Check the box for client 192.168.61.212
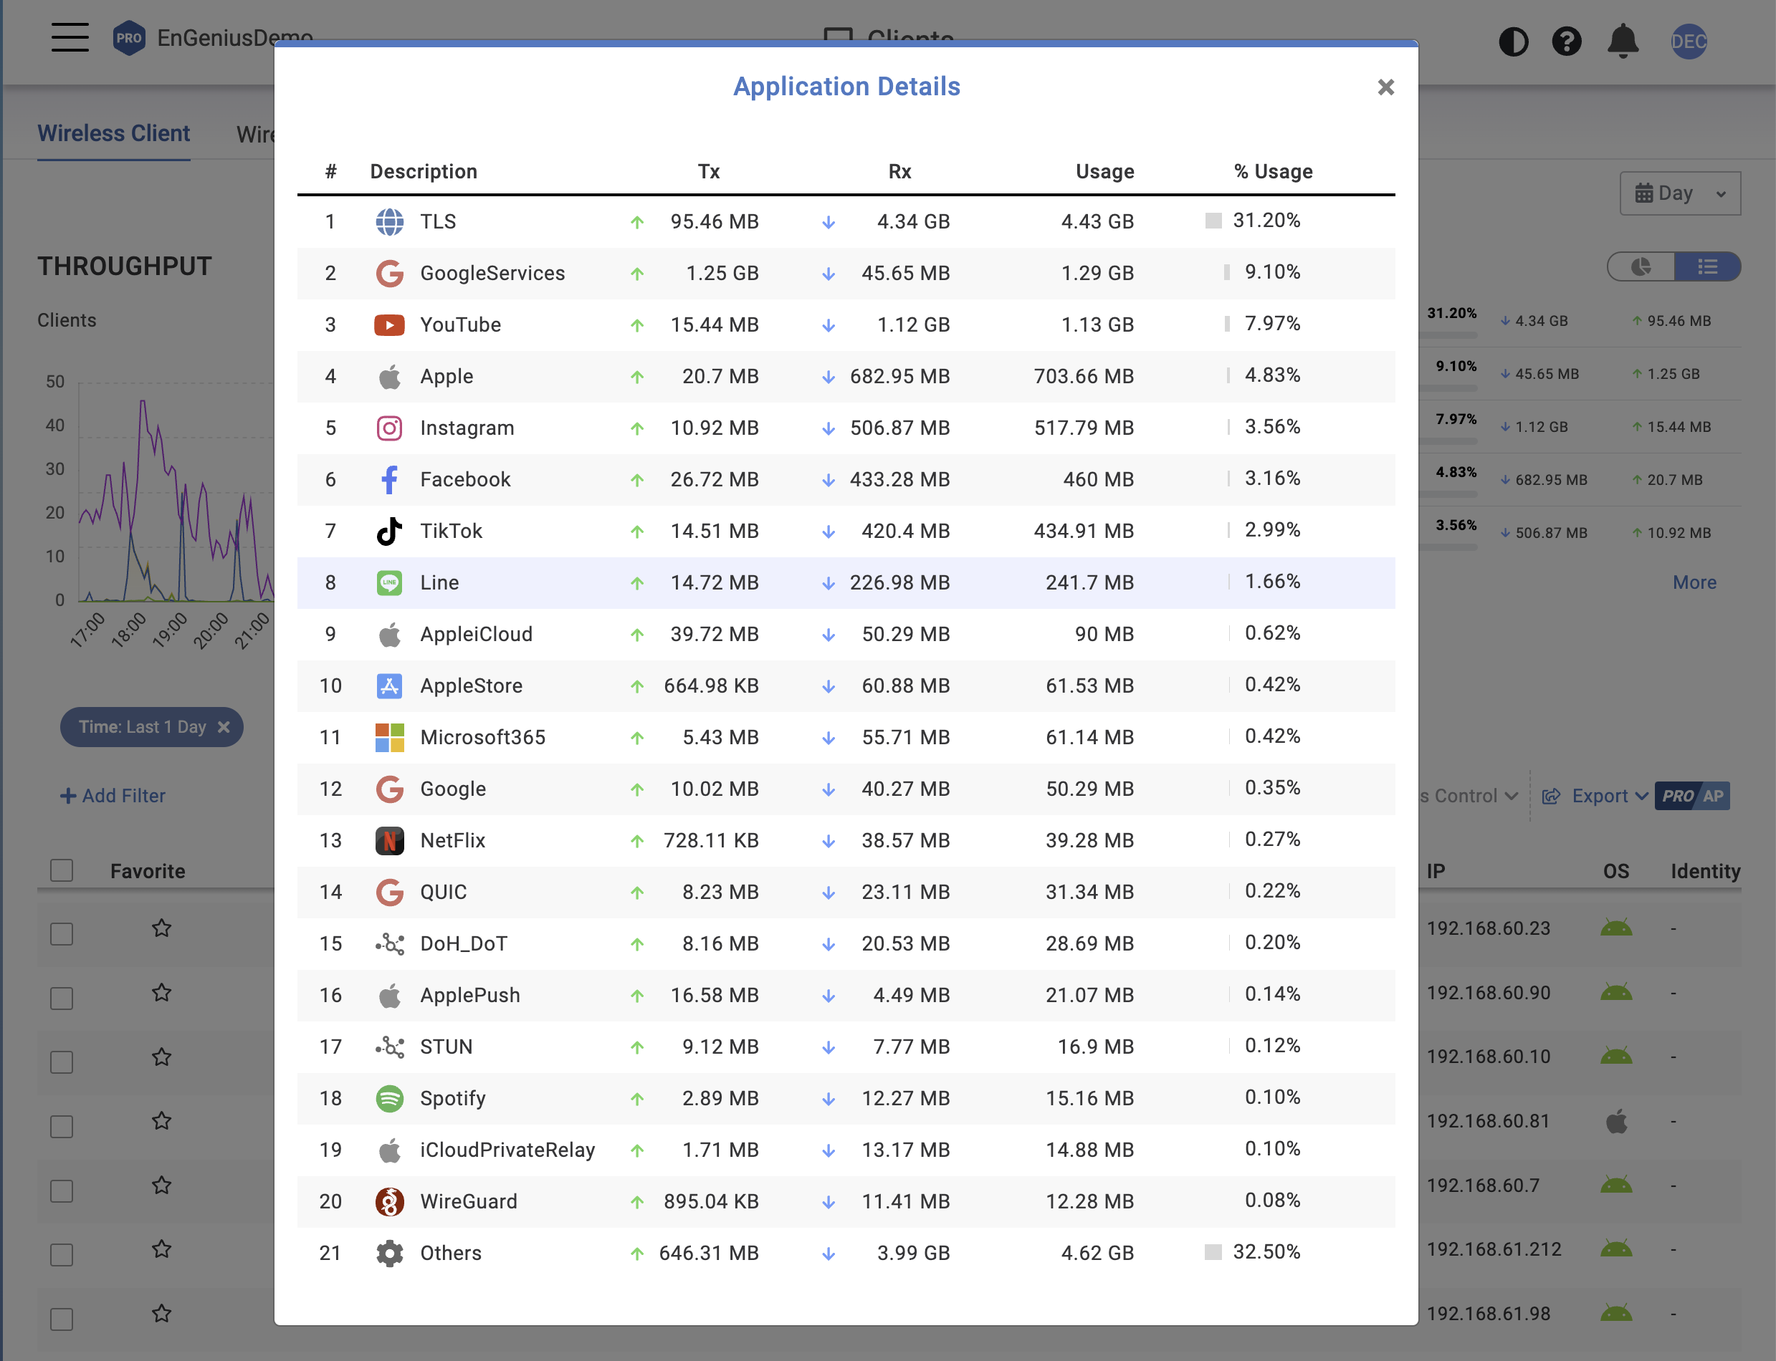The width and height of the screenshot is (1776, 1361). tap(62, 1254)
